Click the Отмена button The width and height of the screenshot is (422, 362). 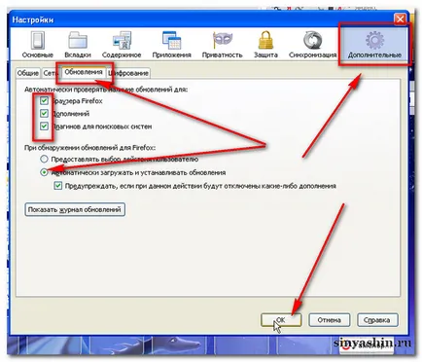click(x=330, y=320)
